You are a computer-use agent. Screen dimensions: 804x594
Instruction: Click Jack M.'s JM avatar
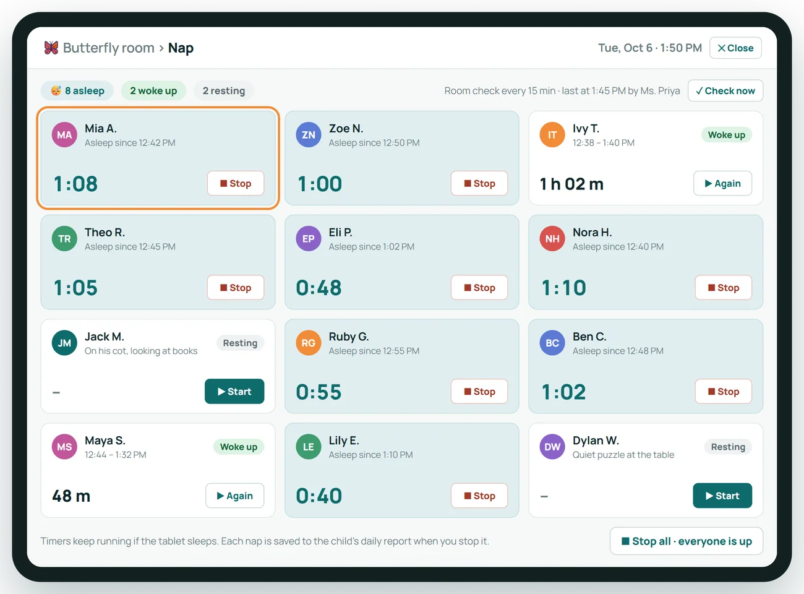click(64, 343)
